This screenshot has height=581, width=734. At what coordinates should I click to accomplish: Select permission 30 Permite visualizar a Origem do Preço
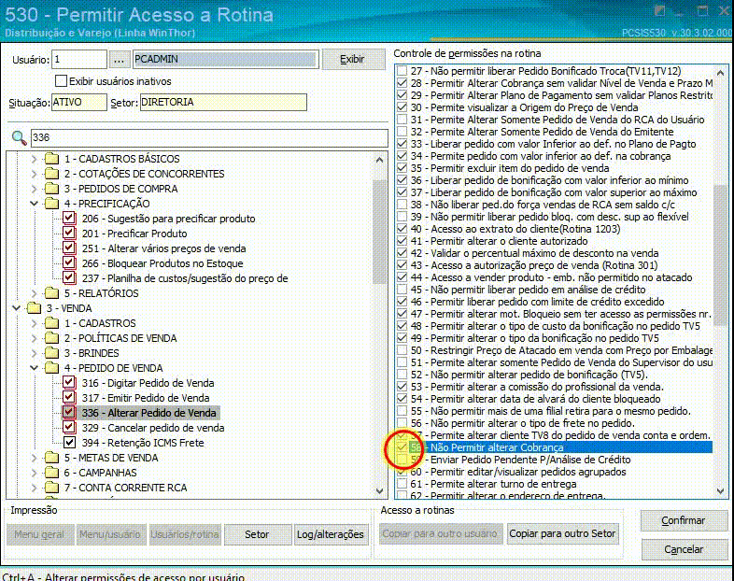click(524, 107)
